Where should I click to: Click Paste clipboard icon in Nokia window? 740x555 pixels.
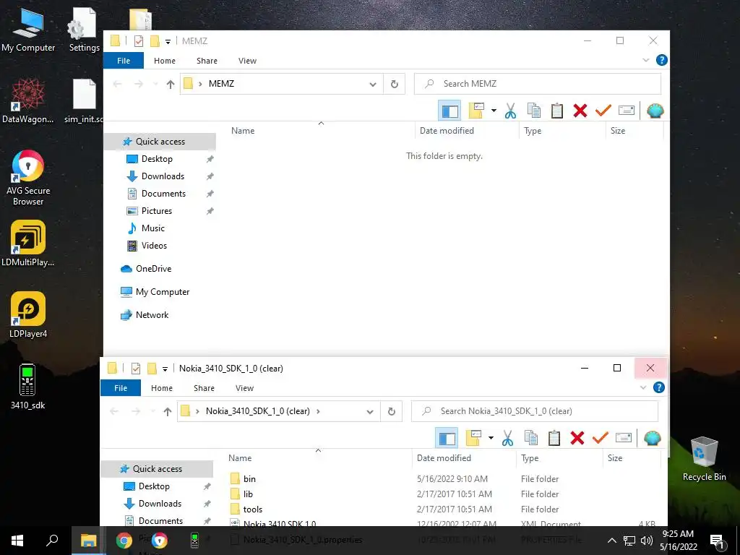[554, 438]
